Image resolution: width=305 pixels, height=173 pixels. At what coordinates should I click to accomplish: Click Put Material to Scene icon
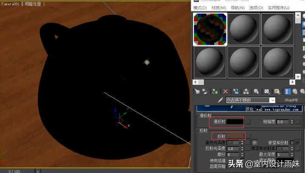205,91
